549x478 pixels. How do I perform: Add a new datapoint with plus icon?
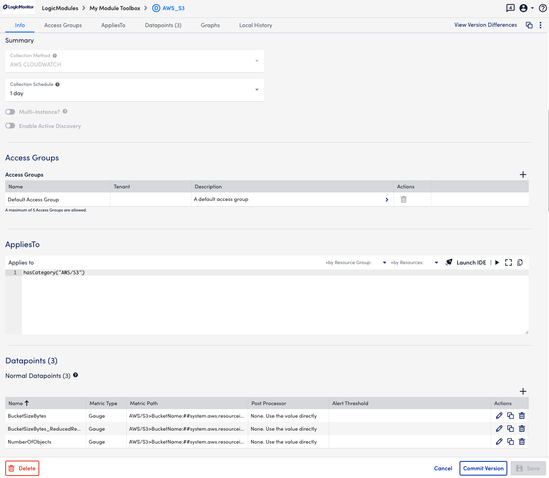pyautogui.click(x=523, y=391)
